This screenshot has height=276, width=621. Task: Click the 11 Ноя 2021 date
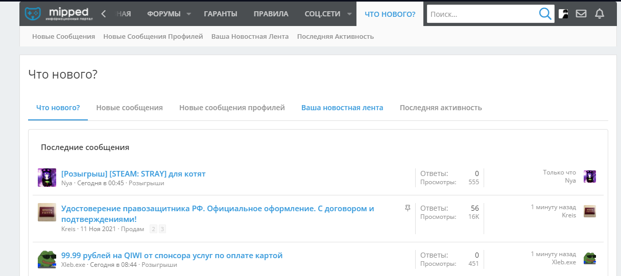[98, 229]
